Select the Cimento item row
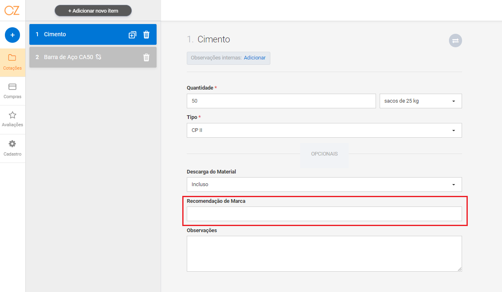The width and height of the screenshot is (502, 292). (93, 34)
